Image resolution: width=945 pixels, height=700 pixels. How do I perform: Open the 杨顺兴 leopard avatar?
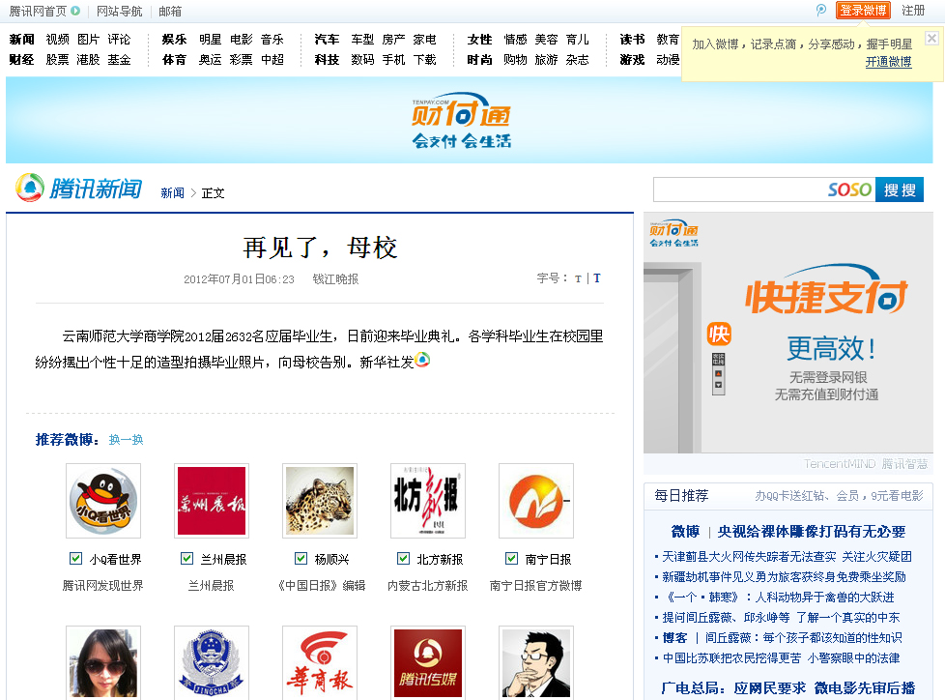pos(320,501)
